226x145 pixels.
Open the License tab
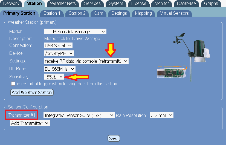tap(139, 3)
